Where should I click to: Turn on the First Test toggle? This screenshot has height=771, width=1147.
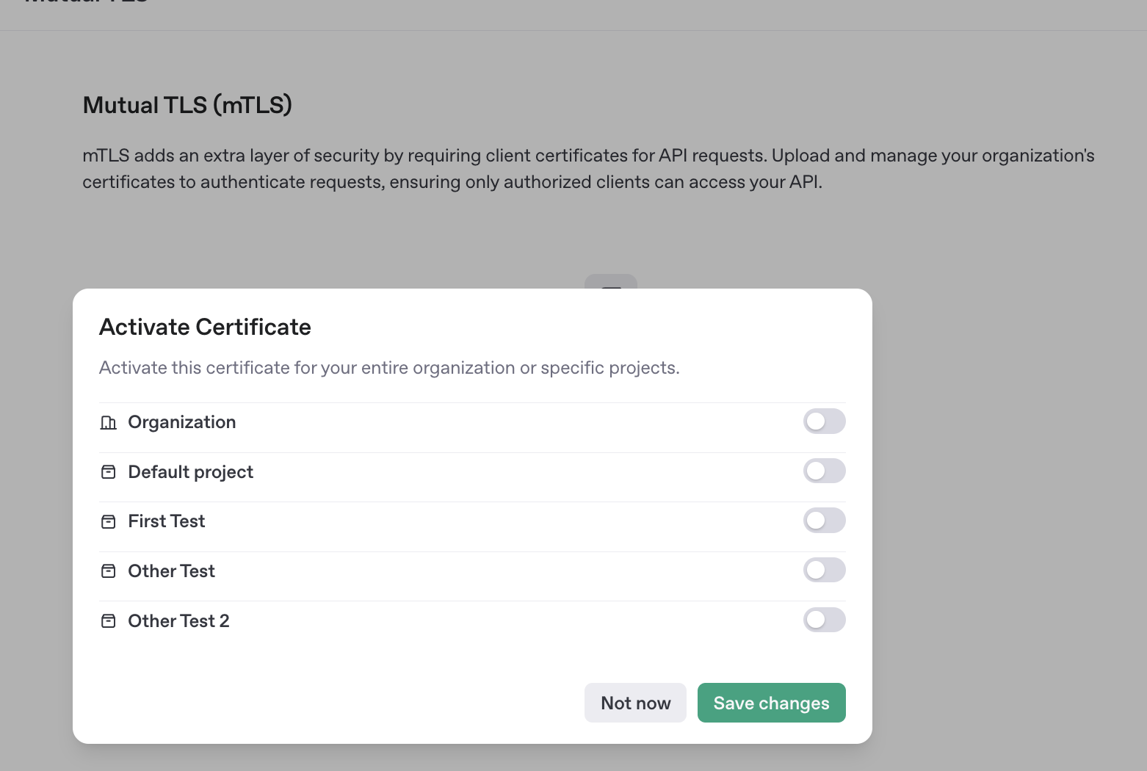[824, 521]
